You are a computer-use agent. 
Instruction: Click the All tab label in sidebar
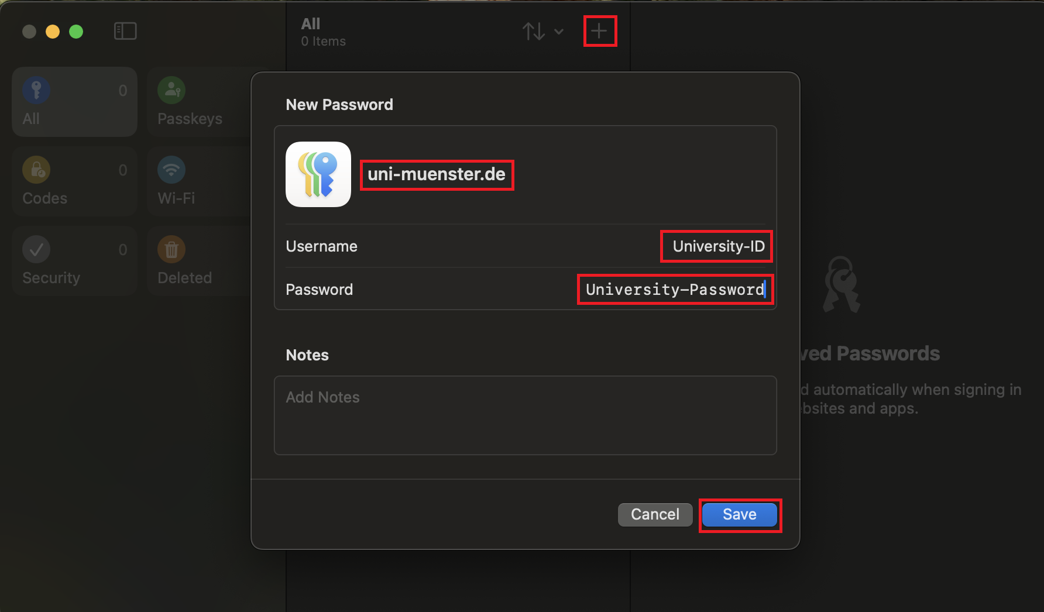[31, 119]
